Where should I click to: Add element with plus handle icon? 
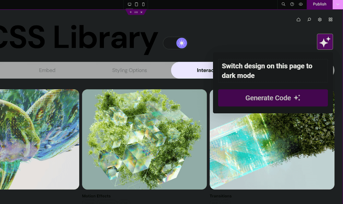[x=131, y=12]
